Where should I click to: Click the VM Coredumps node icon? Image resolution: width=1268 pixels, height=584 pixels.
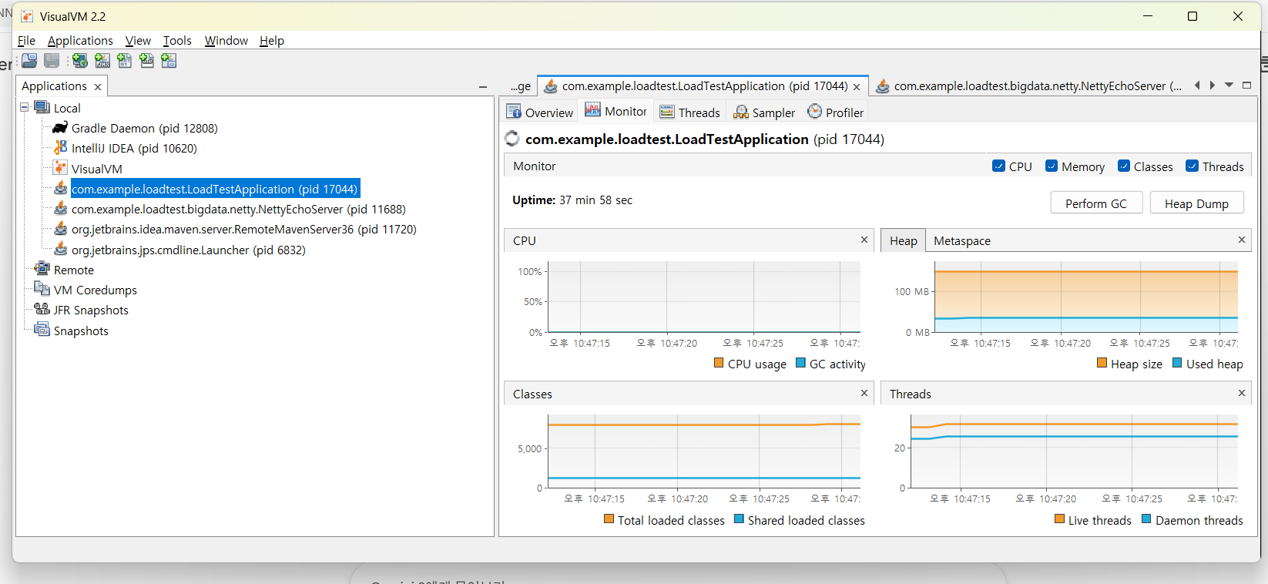click(x=42, y=289)
